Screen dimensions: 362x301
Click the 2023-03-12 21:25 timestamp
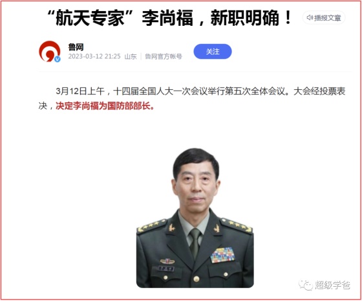point(94,56)
